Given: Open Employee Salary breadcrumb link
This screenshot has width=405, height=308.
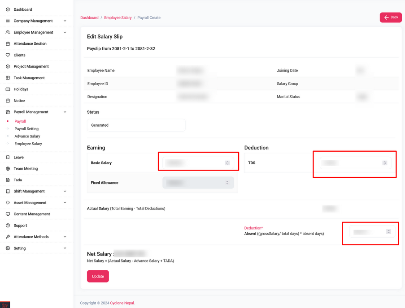Looking at the screenshot, I should pos(118,18).
